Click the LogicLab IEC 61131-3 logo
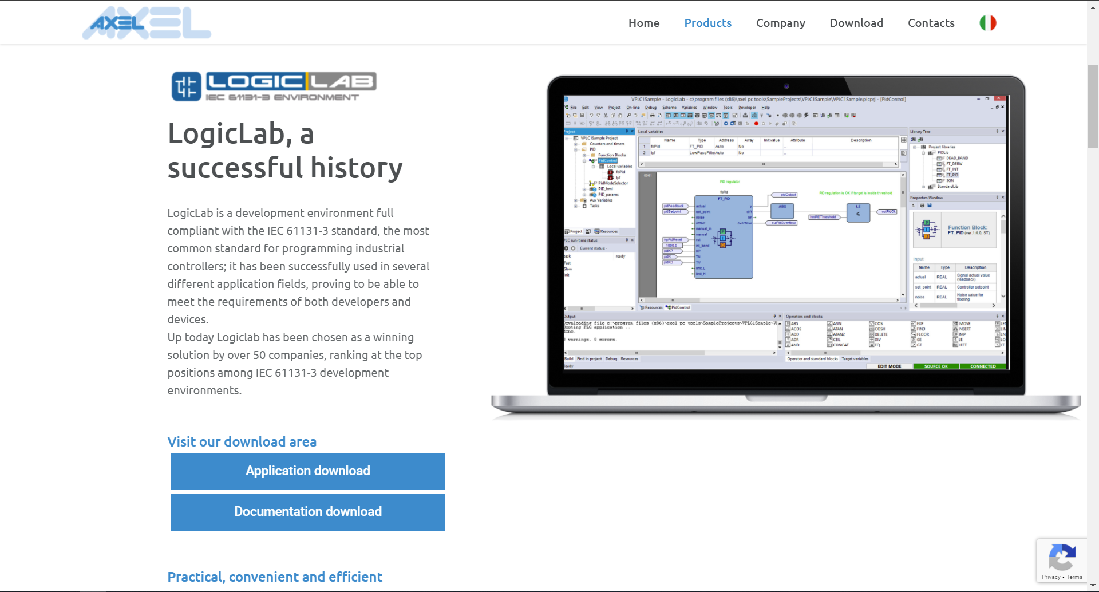1099x592 pixels. click(x=274, y=86)
